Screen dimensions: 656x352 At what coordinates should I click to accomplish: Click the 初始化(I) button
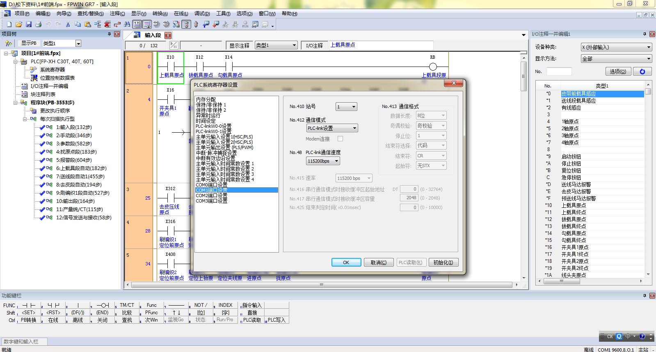(x=443, y=262)
